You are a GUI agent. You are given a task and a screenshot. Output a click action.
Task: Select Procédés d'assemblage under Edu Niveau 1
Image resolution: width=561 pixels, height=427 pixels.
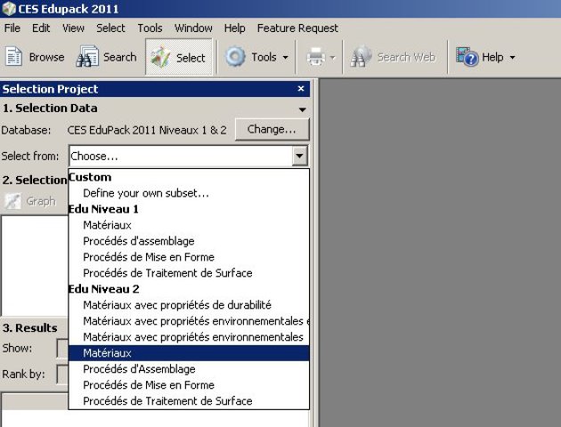[x=189, y=241]
